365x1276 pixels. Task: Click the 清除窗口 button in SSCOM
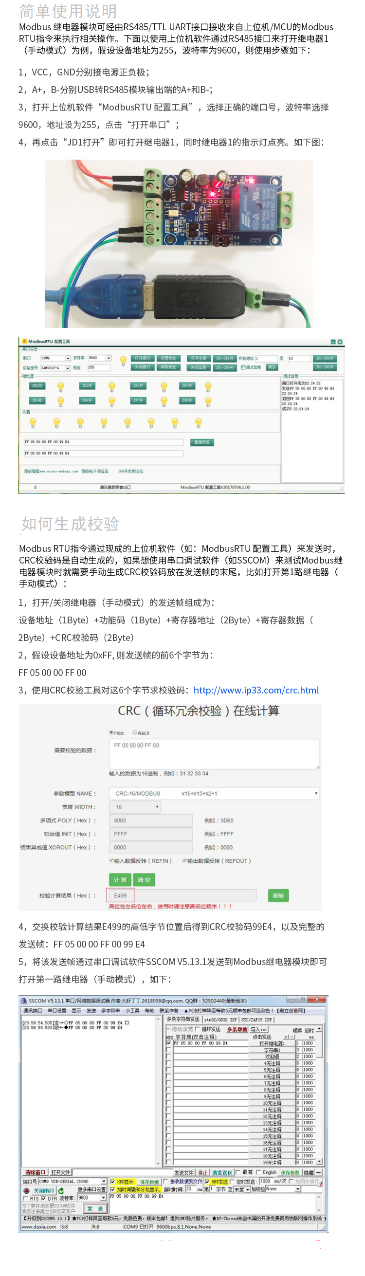pyautogui.click(x=36, y=1172)
